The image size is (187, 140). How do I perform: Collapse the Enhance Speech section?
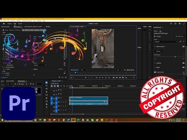pyautogui.click(x=155, y=46)
